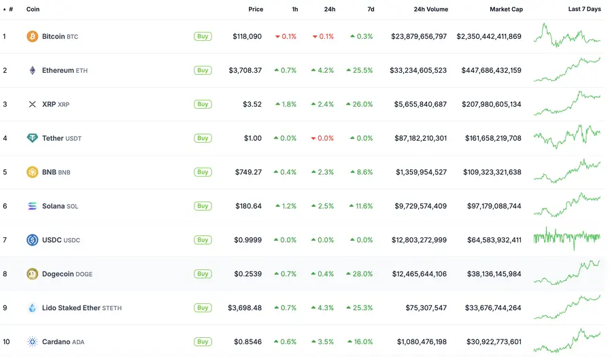Sort by the 24h Volume header
612x357 pixels.
pyautogui.click(x=431, y=10)
